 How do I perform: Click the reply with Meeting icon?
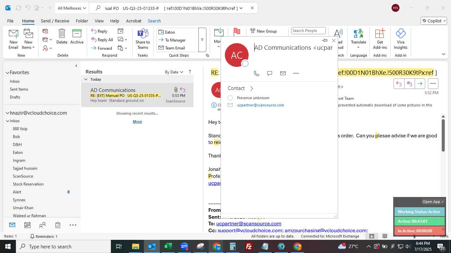121,31
